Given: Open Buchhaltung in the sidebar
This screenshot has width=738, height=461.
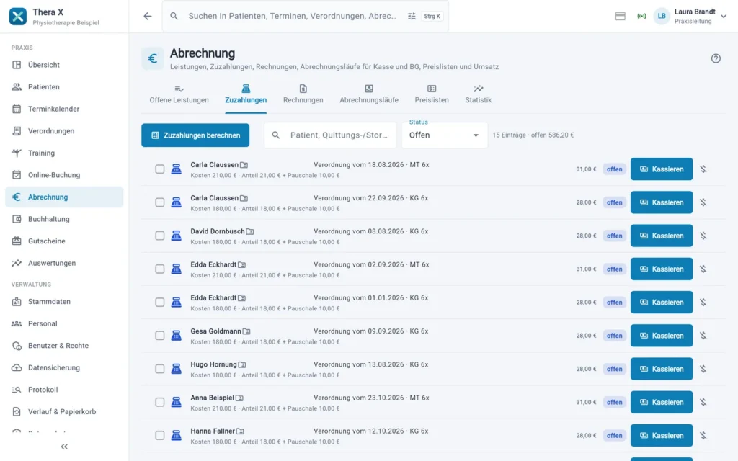Looking at the screenshot, I should pyautogui.click(x=64, y=219).
